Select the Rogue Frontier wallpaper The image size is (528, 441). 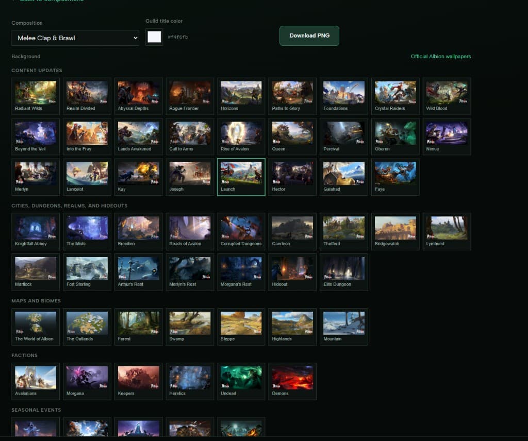[190, 96]
